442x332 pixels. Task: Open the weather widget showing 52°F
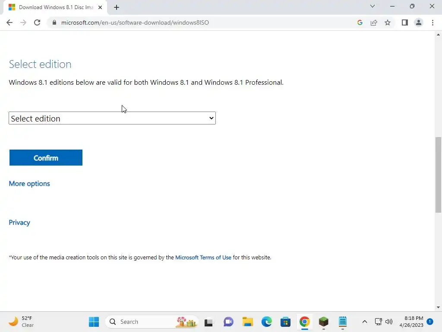[21, 322]
